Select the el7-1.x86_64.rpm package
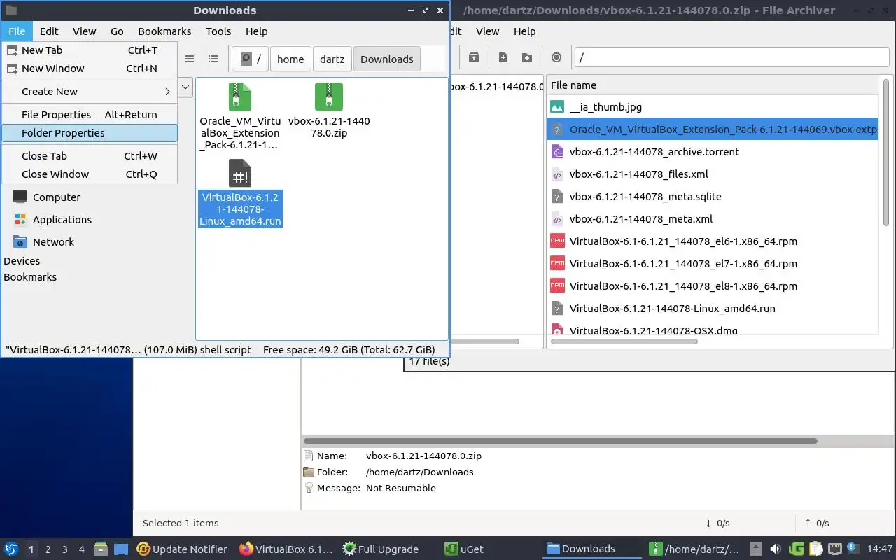This screenshot has width=896, height=560. pos(712,264)
